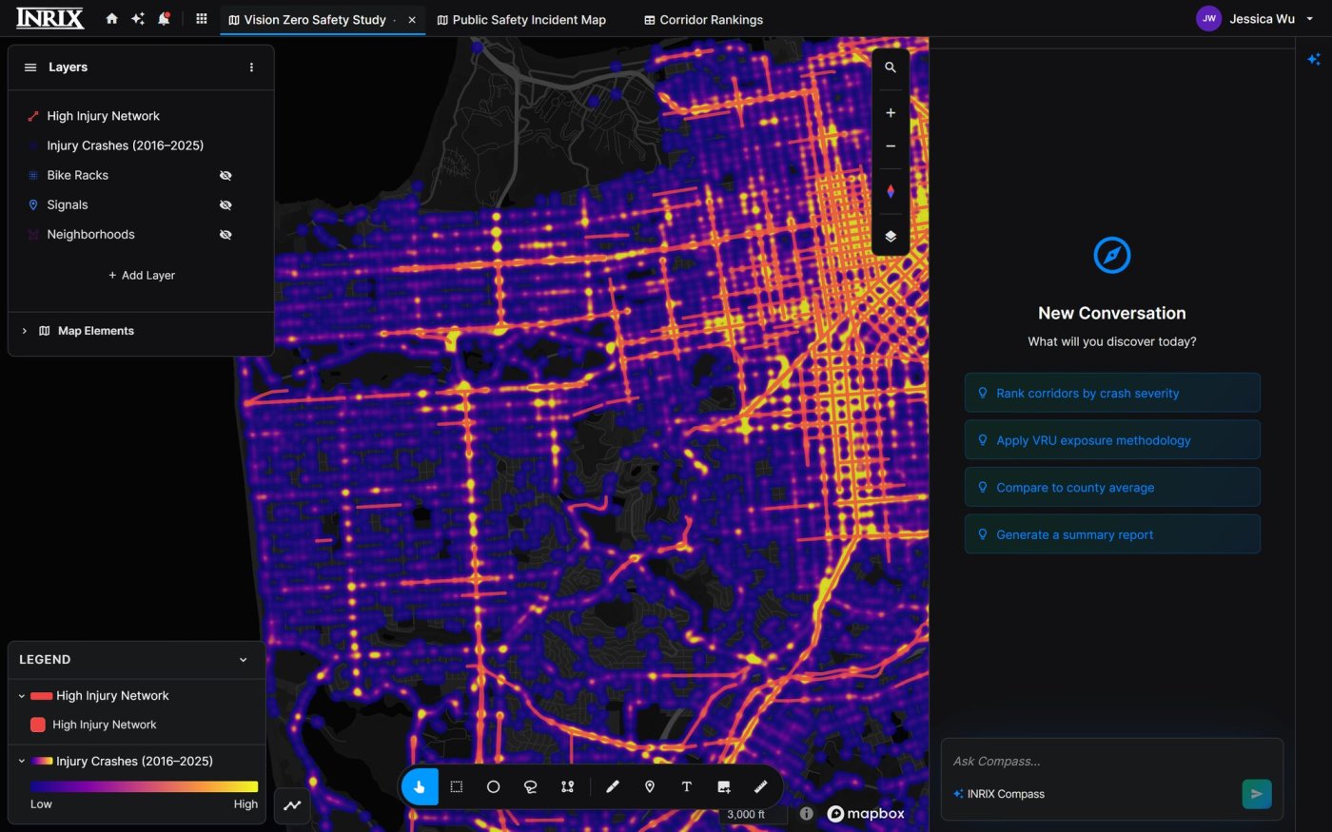Image resolution: width=1332 pixels, height=832 pixels.
Task: Select the pan hand tool
Action: [x=420, y=787]
